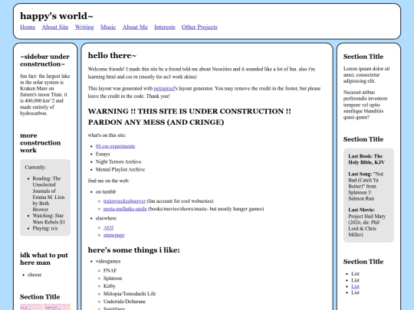Click the first pink badge in left sidebar
414x310 pixels.
tap(31, 307)
